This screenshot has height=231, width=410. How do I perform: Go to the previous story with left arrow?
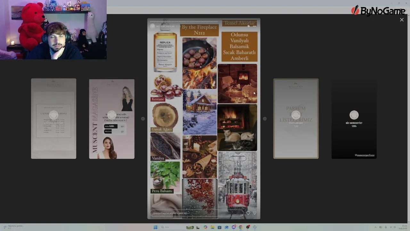(143, 119)
